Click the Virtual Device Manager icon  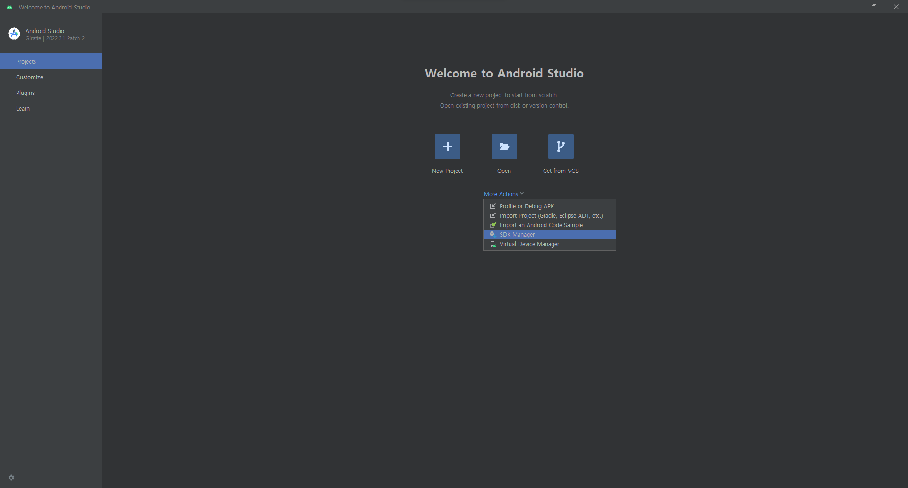click(x=493, y=244)
